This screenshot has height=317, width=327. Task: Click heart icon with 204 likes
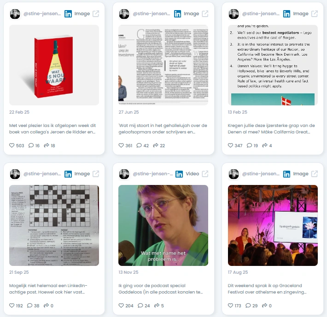[121, 305]
